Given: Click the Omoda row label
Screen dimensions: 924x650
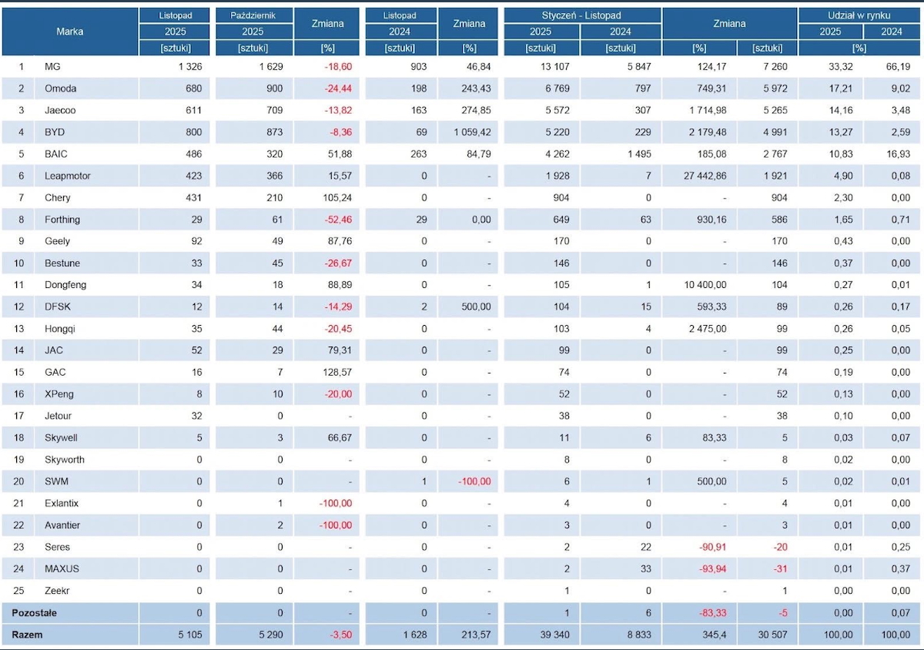Looking at the screenshot, I should coord(60,89).
